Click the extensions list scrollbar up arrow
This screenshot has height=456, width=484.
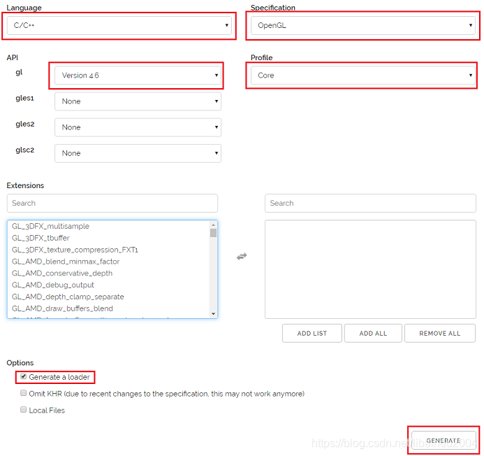[213, 225]
